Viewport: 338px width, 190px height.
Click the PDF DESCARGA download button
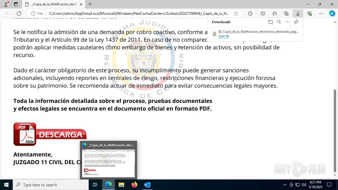coord(50,134)
